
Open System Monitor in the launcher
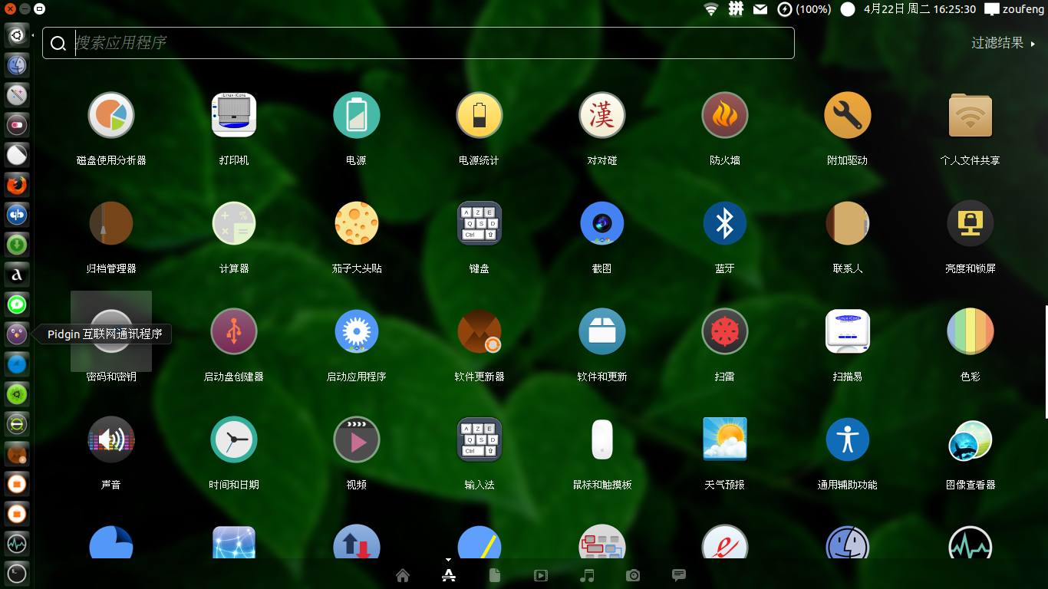point(17,544)
